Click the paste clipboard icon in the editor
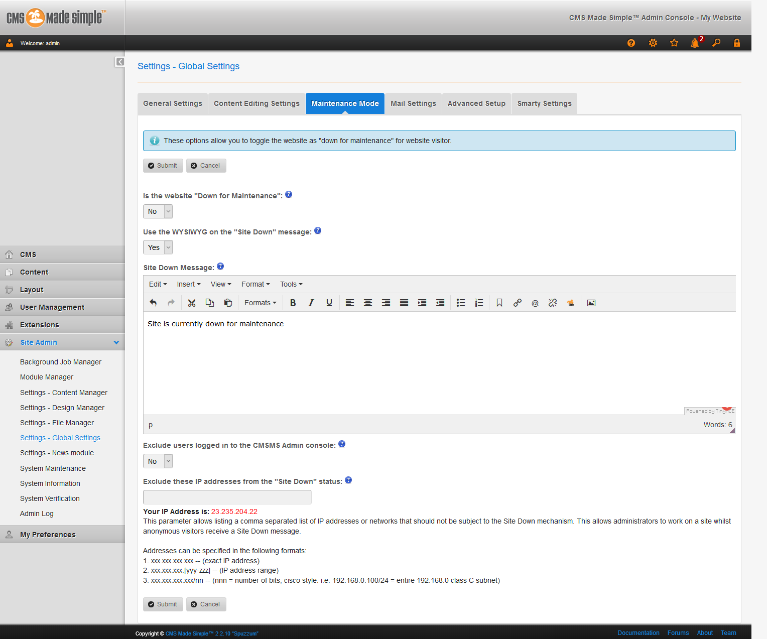The image size is (767, 639). click(228, 303)
